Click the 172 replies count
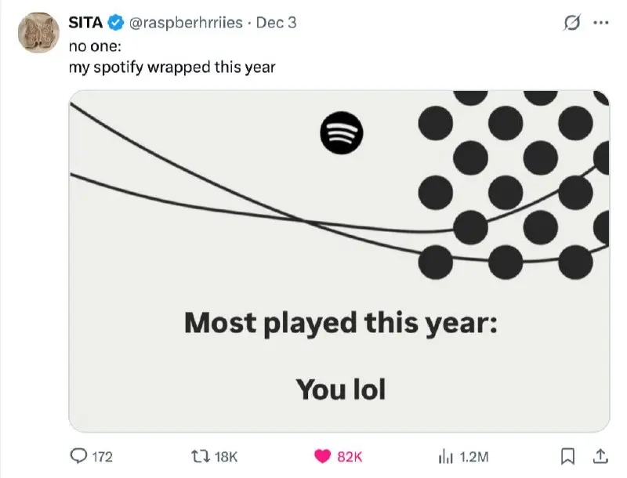The height and width of the screenshot is (478, 627). click(103, 456)
